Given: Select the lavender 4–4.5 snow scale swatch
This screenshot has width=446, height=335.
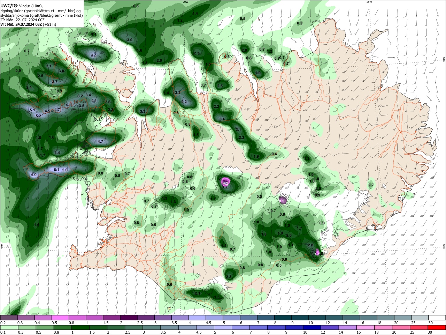Looking at the screenshot, I should click(x=197, y=318).
